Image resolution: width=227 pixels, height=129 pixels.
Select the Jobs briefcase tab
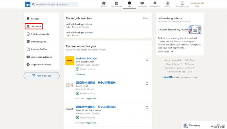pyautogui.click(x=129, y=4)
